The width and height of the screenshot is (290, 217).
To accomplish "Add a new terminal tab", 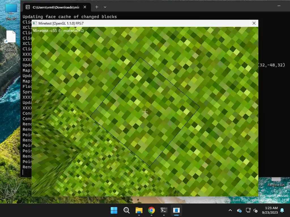I will tap(97, 7).
